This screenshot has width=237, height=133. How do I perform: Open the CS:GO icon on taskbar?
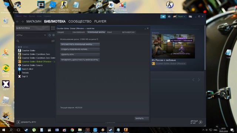point(126,130)
